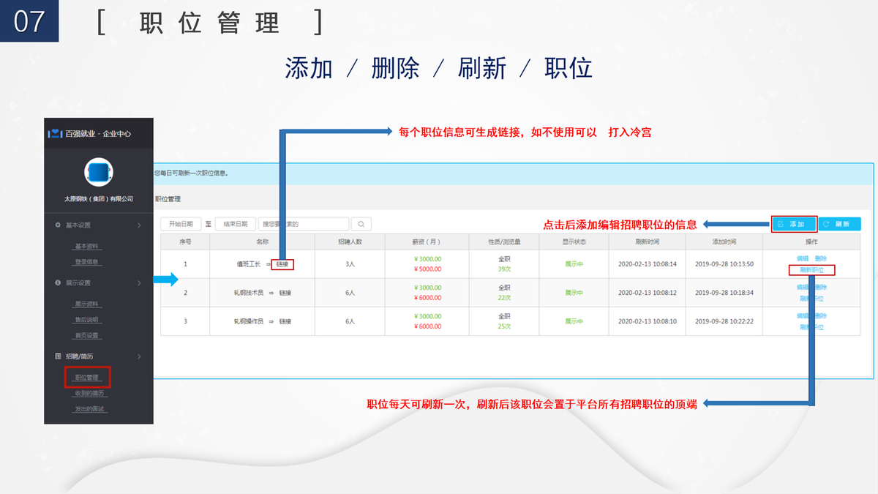Open 首页设置 in the sidebar
878x494 pixels.
tap(86, 335)
